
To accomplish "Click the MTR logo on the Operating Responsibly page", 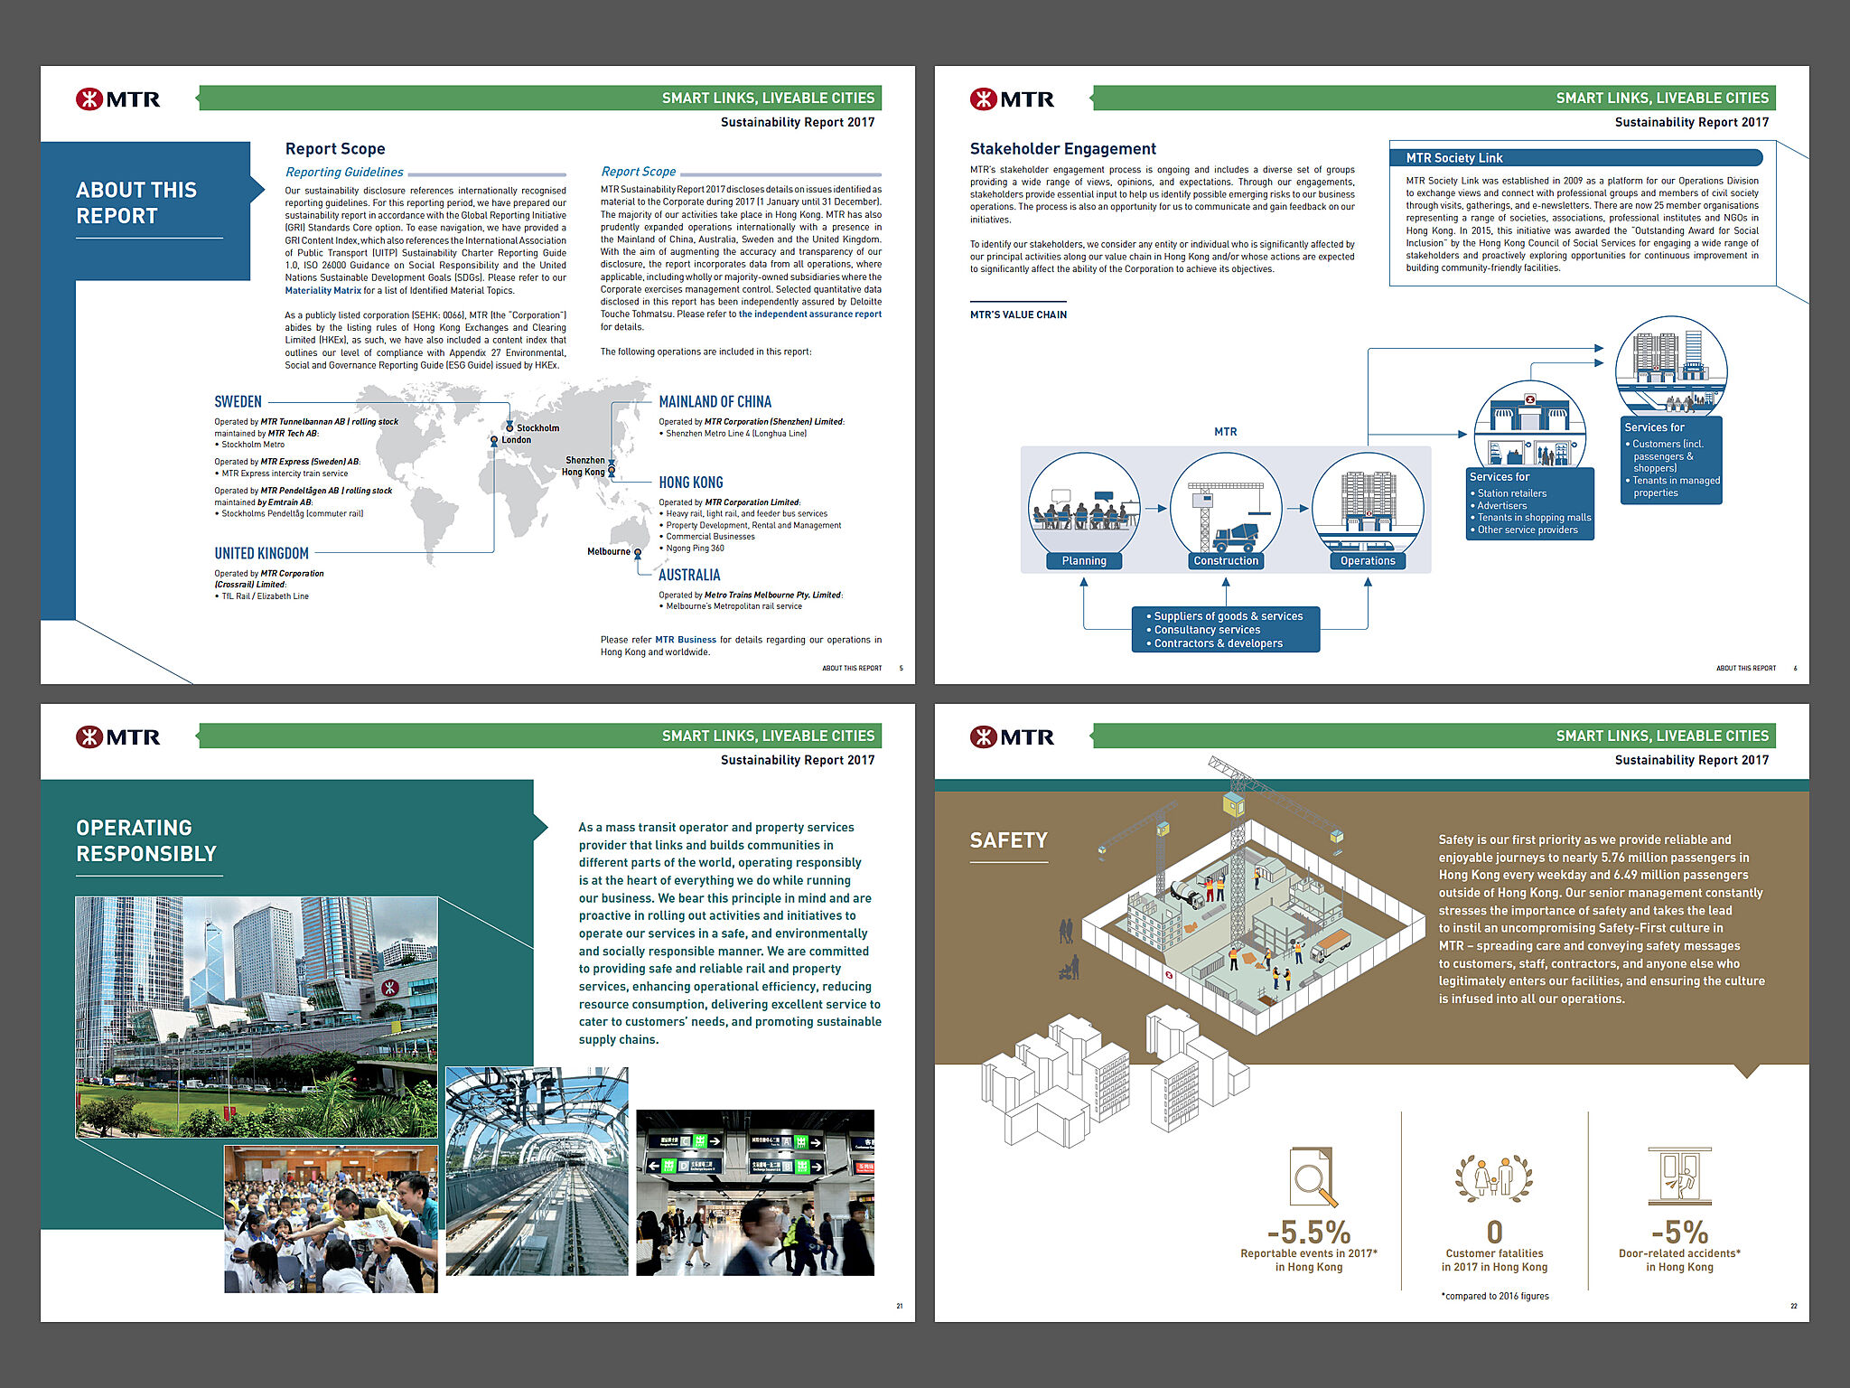I will [118, 736].
